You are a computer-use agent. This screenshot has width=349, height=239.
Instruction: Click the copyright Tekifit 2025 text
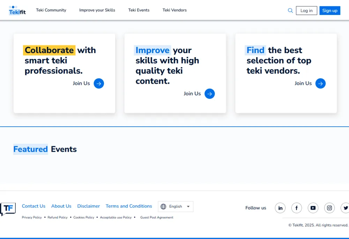click(318, 225)
